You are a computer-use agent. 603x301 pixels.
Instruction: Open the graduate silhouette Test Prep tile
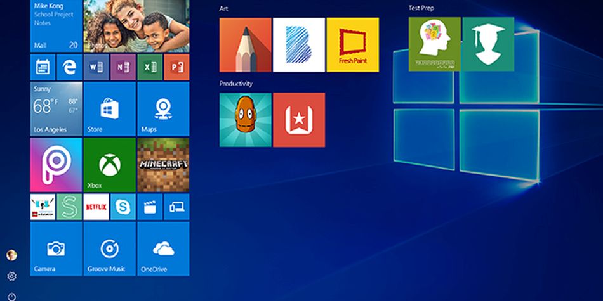(x=488, y=44)
